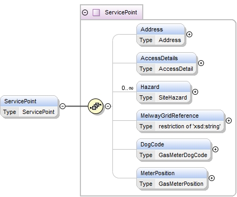
Task: Click type value 'SiteHazard'
Action: click(173, 97)
